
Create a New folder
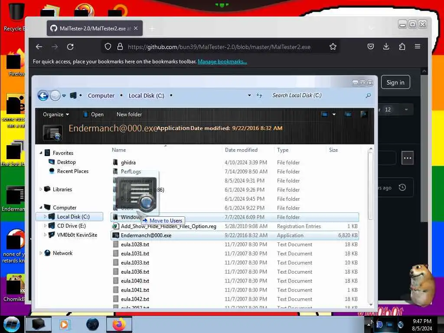[x=129, y=114]
